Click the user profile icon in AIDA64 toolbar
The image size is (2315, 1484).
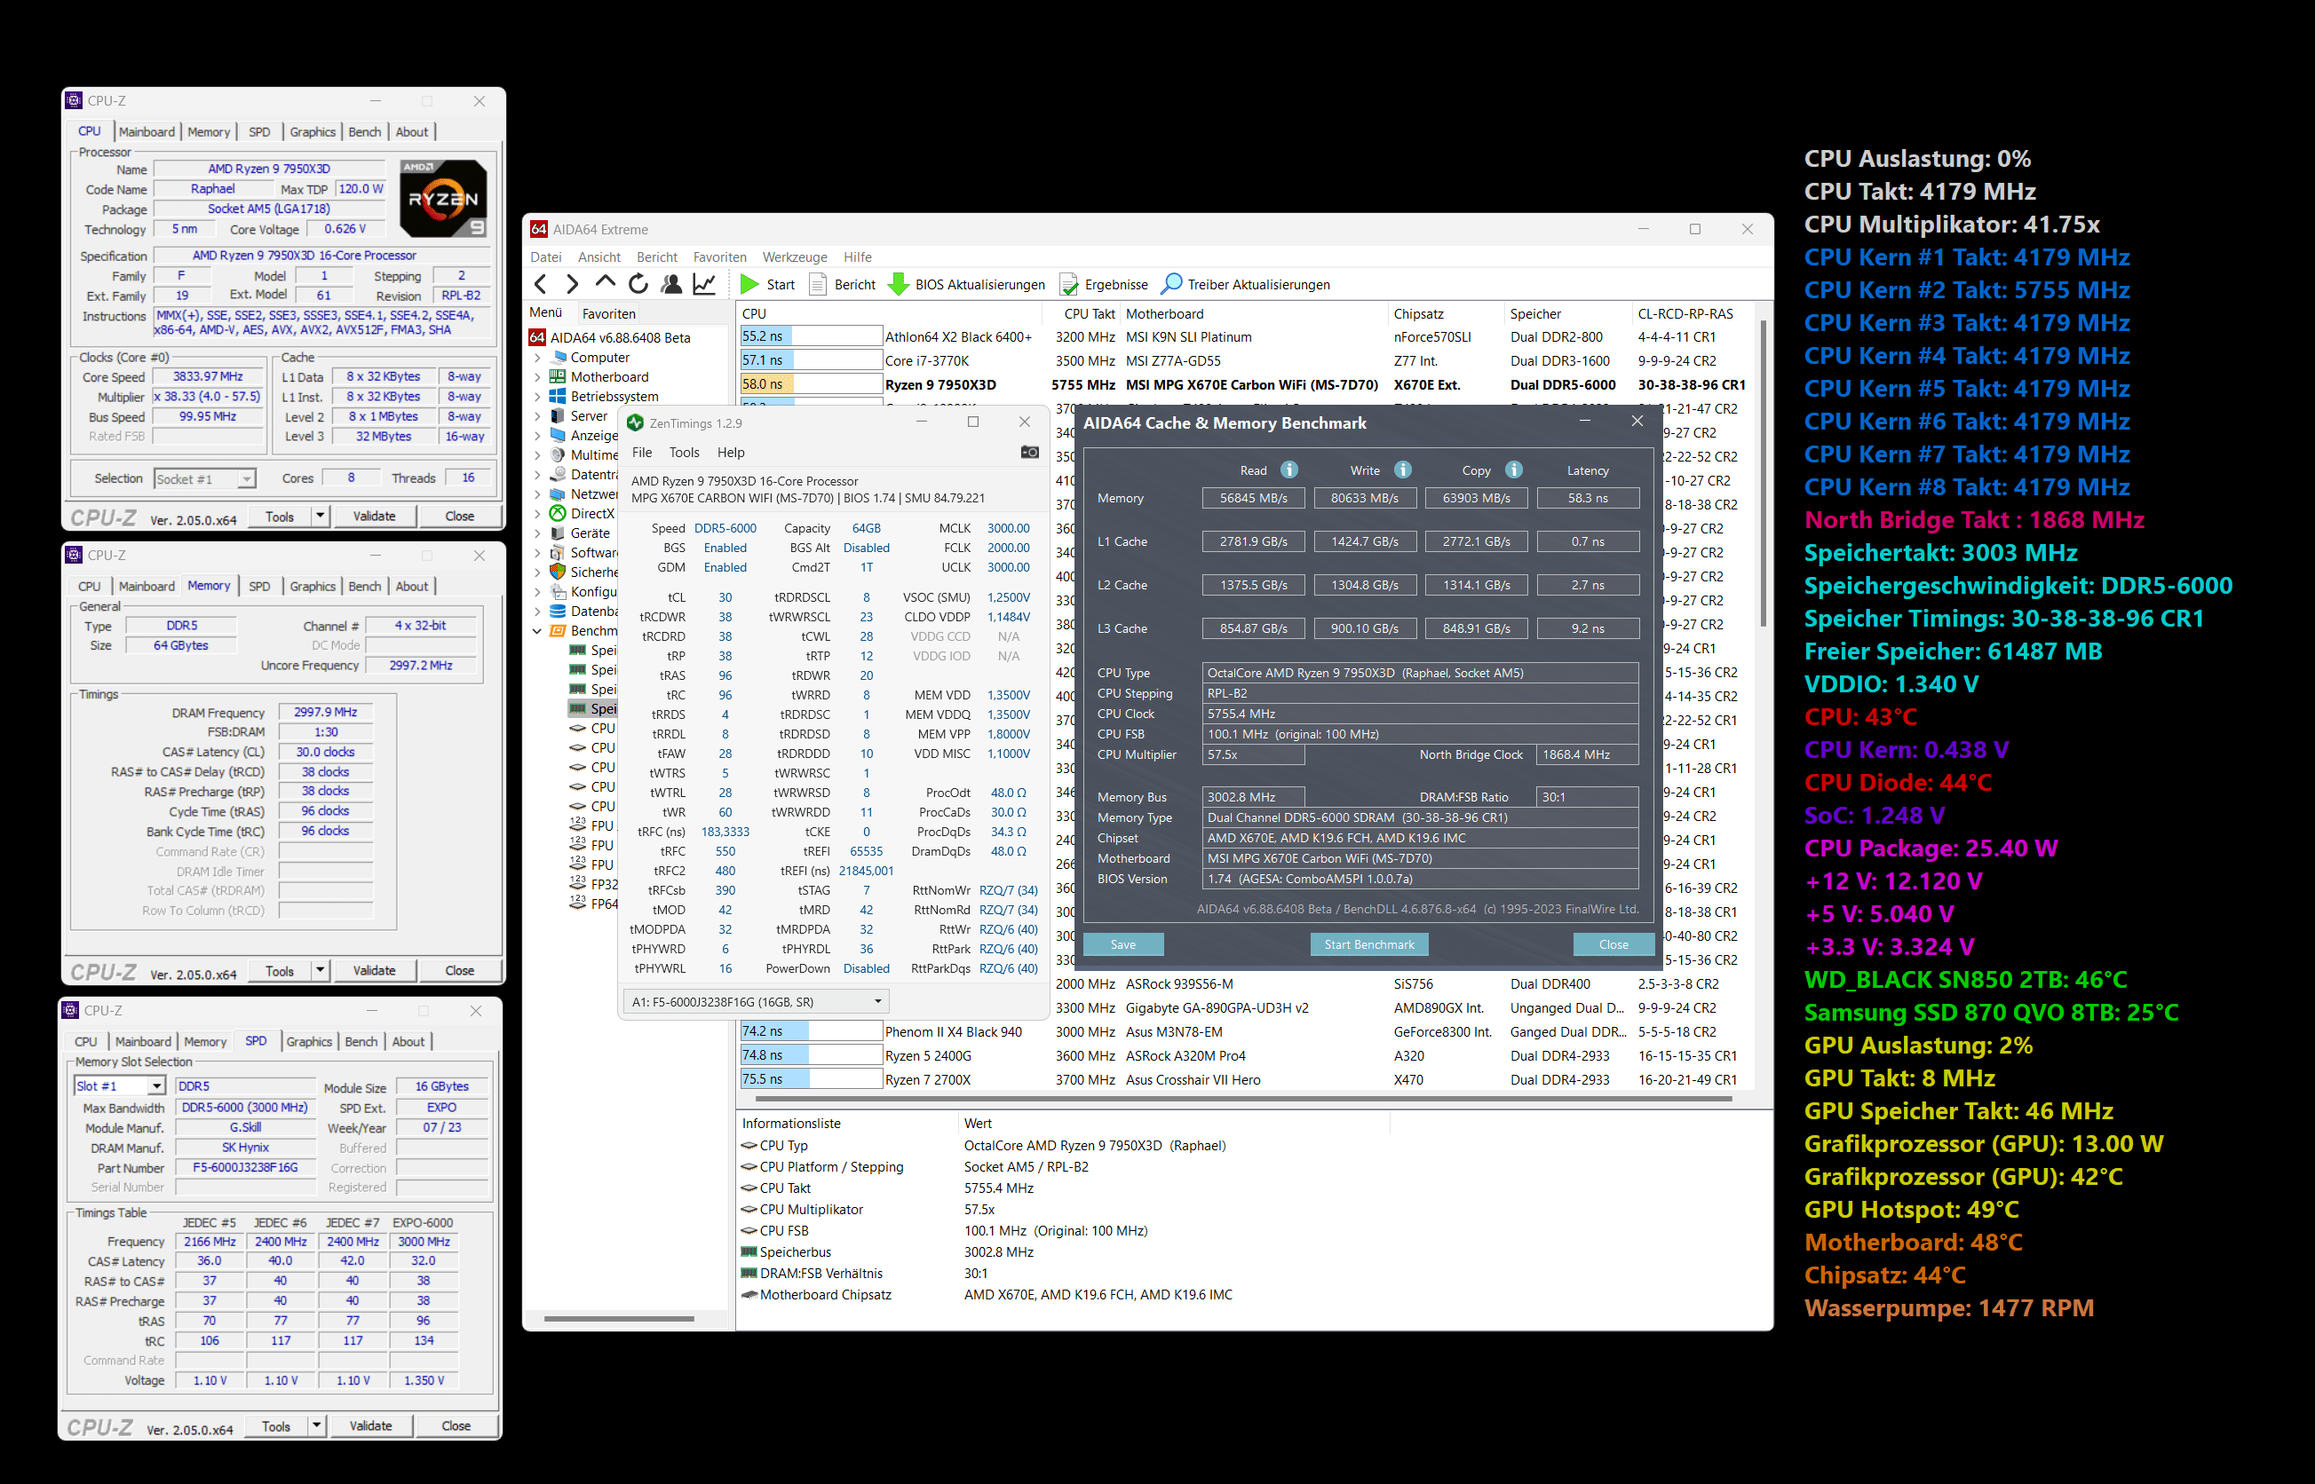click(672, 284)
